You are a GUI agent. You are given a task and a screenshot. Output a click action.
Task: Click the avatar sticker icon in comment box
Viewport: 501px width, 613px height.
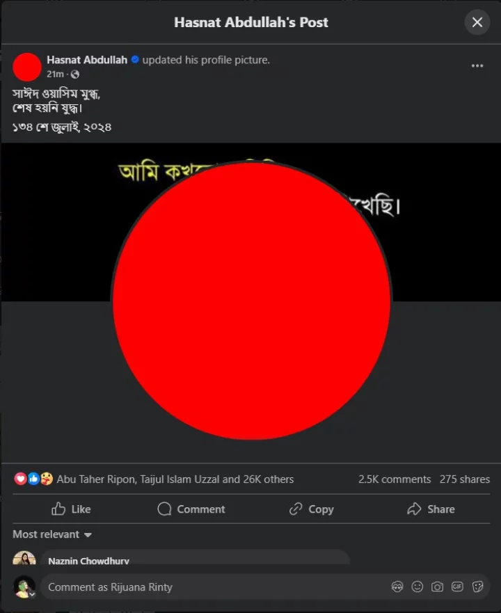397,587
